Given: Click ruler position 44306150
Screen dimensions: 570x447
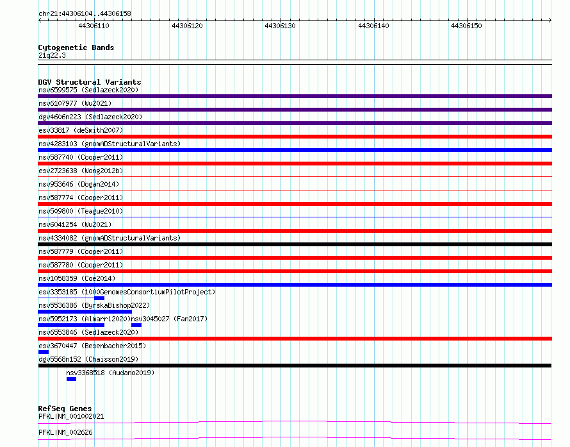Looking at the screenshot, I should coord(466,26).
